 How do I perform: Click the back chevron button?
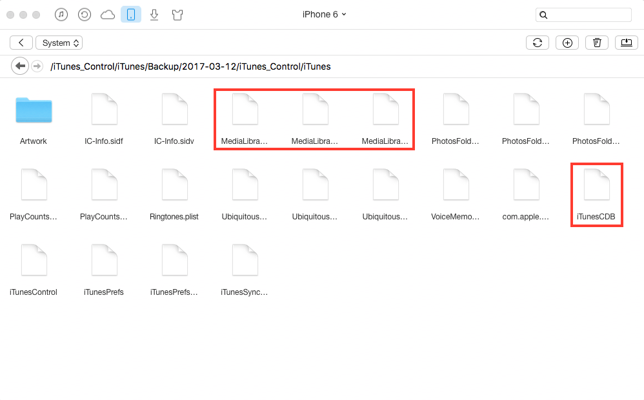click(21, 43)
